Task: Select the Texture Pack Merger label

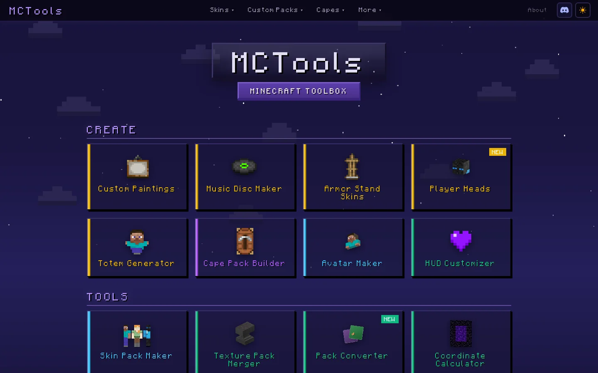Action: click(244, 360)
